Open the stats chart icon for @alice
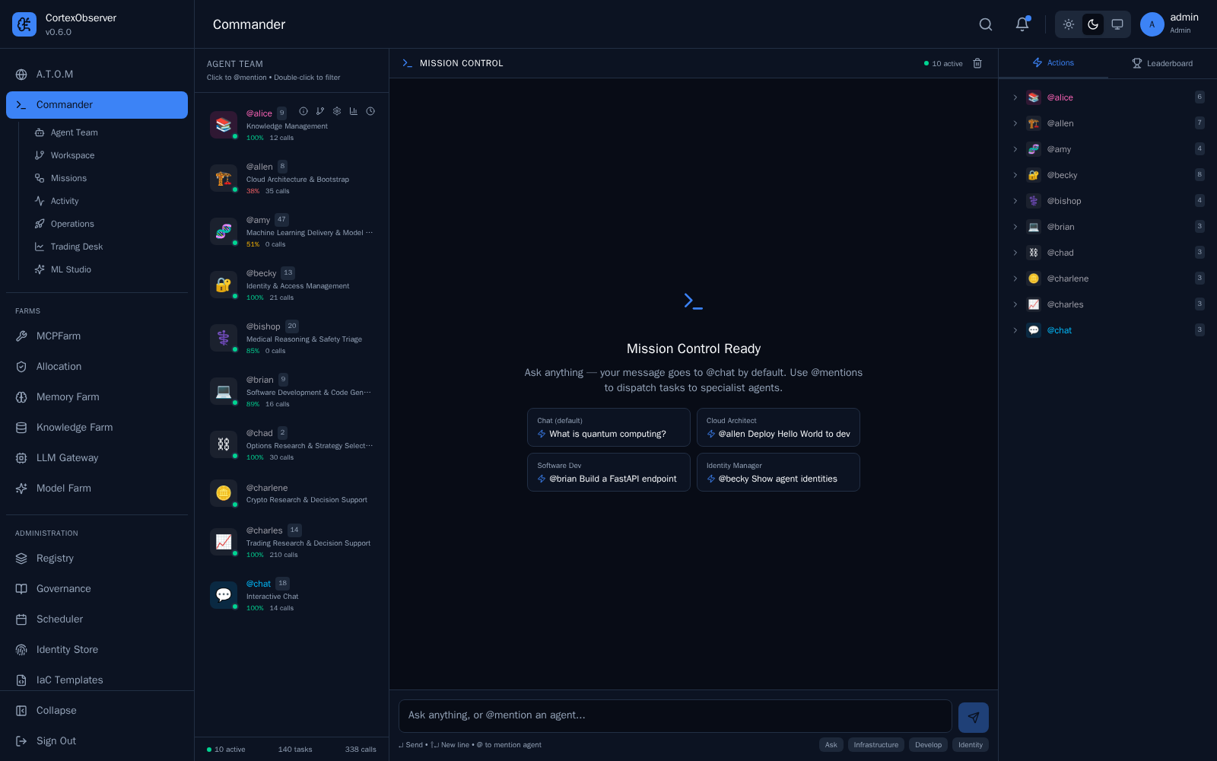 pos(354,111)
